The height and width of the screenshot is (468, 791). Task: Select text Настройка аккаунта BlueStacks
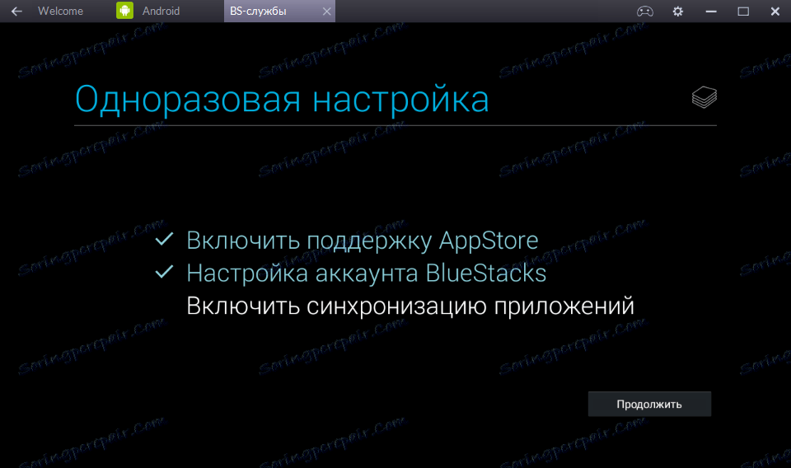[x=366, y=274]
